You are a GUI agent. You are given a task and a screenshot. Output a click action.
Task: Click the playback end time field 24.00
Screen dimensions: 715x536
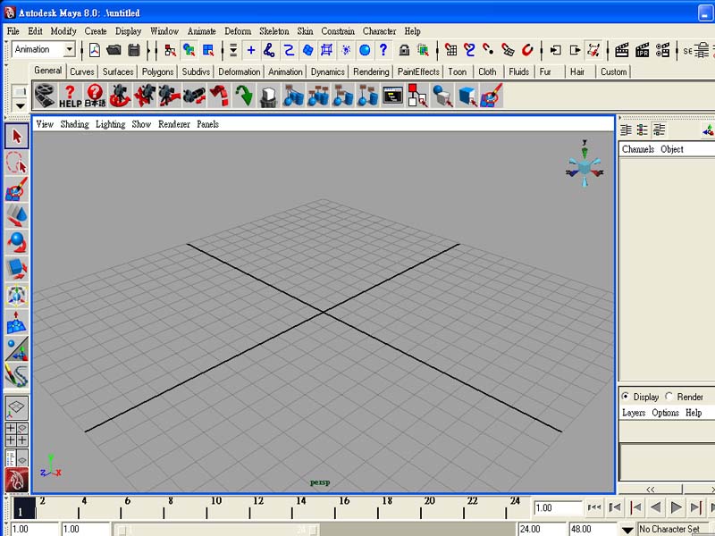point(543,530)
